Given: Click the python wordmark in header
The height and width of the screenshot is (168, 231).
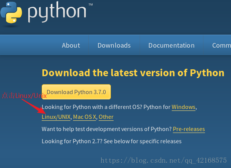Looking at the screenshot, I should (x=57, y=12).
